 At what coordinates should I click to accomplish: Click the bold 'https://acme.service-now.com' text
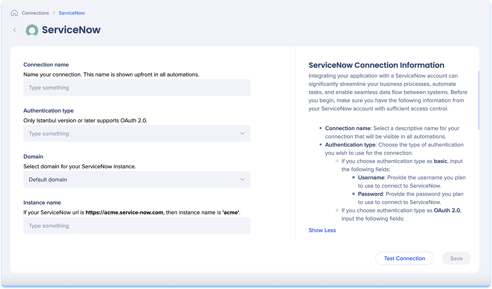[x=124, y=213]
